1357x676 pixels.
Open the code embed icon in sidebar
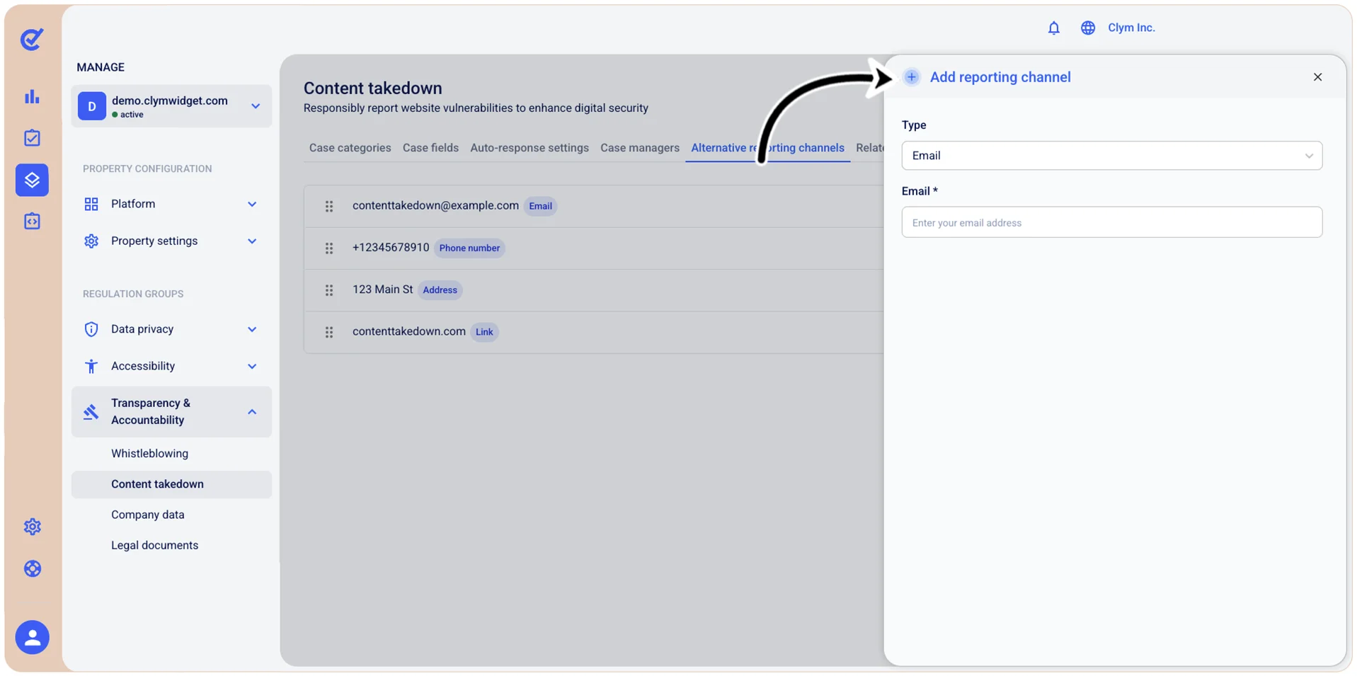[x=32, y=222]
